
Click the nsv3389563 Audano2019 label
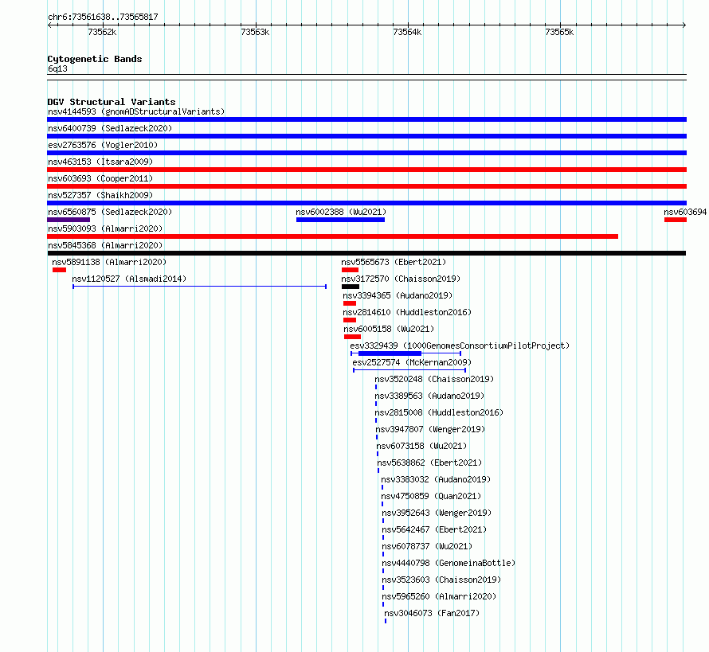429,396
